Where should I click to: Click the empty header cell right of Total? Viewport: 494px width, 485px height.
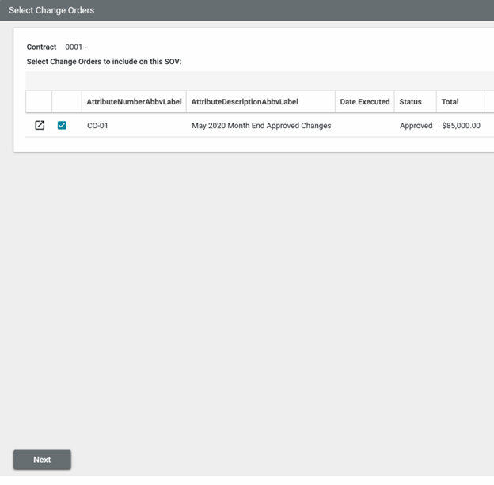488,102
